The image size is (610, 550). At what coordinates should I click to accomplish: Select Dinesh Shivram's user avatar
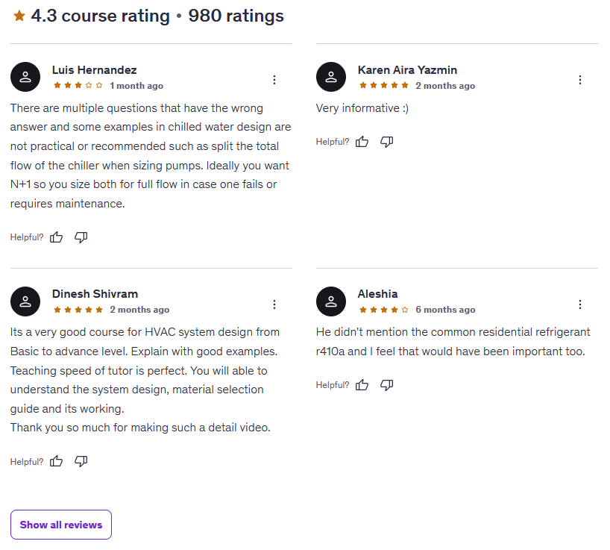point(25,301)
